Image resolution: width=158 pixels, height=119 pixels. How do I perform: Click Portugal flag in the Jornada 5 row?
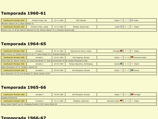tap(132, 94)
